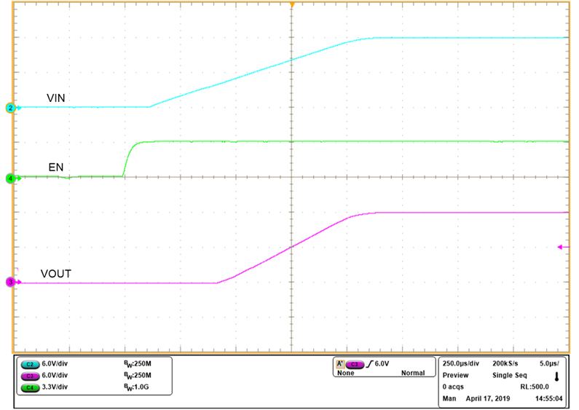Click the C2 6.0V/div scale readout
The height and width of the screenshot is (410, 579).
pyautogui.click(x=55, y=363)
